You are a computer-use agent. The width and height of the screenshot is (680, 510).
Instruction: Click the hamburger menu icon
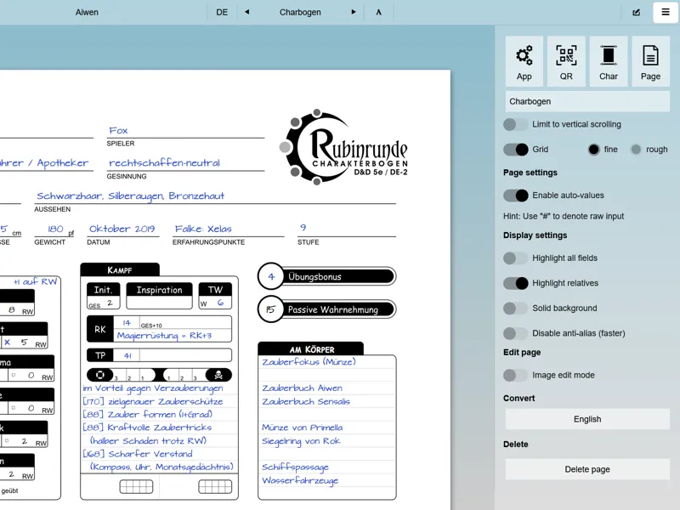coord(666,12)
